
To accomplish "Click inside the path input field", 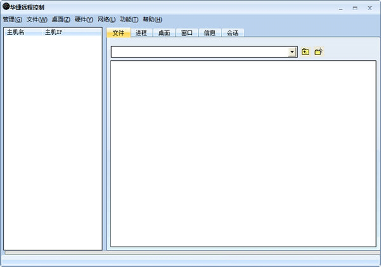I will point(199,52).
